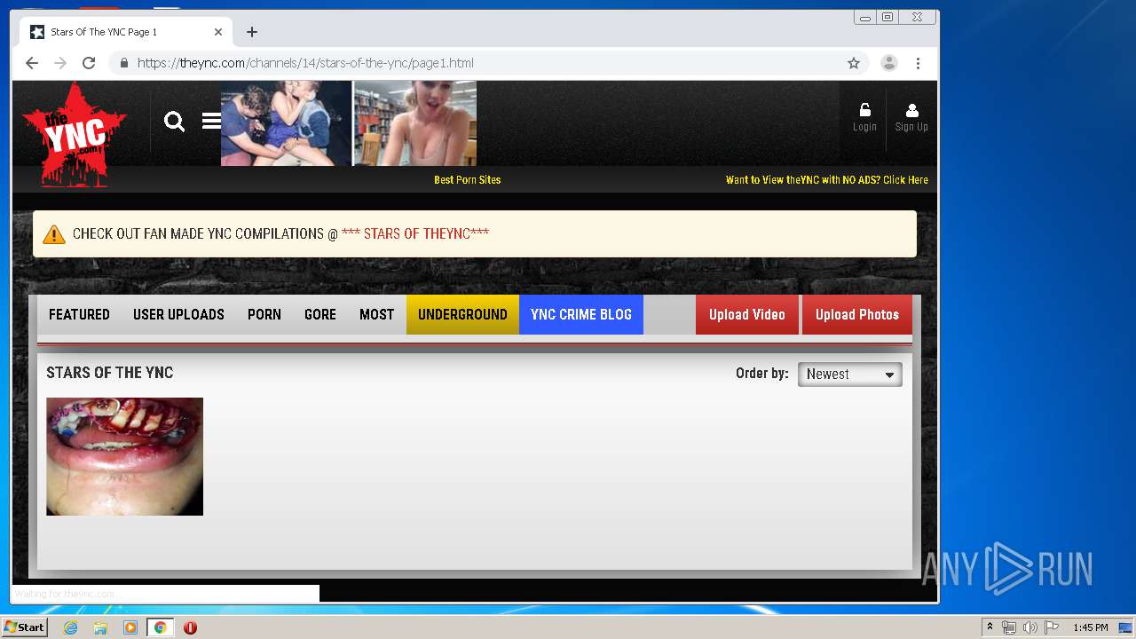The width and height of the screenshot is (1136, 639).
Task: Follow the STARS OF THEYNC link
Action: [x=415, y=234]
